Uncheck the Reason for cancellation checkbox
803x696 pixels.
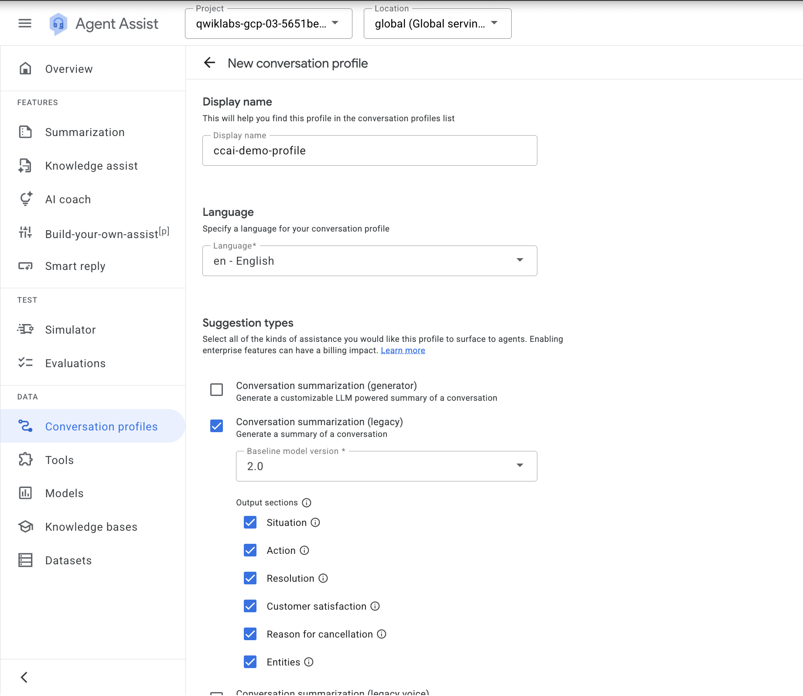(x=250, y=634)
